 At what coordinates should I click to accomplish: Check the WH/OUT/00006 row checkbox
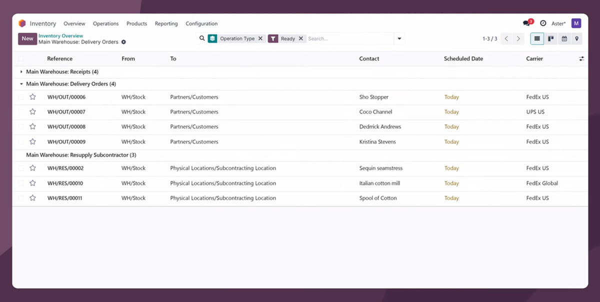[x=21, y=97]
